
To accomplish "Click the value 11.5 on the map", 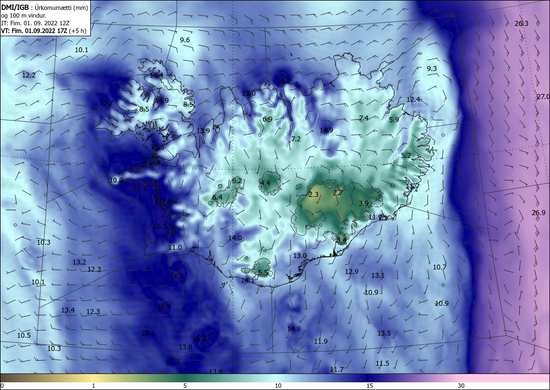I will click(382, 364).
